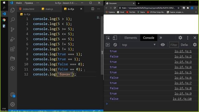Open more editor actions menu

coord(99,9)
